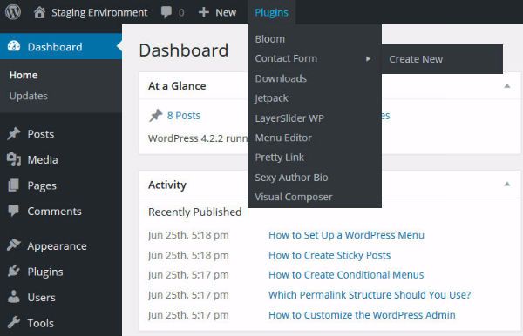Open the WordPress logo menu
This screenshot has height=336, width=523.
[13, 12]
